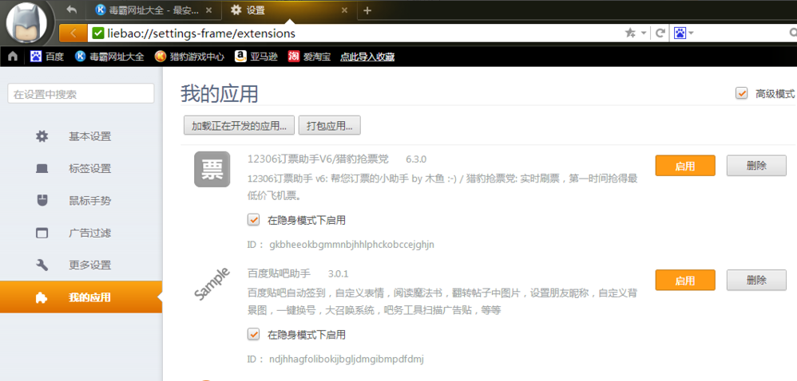Toggle the 高级模式 advanced mode checkbox
This screenshot has width=797, height=381.
[x=742, y=94]
